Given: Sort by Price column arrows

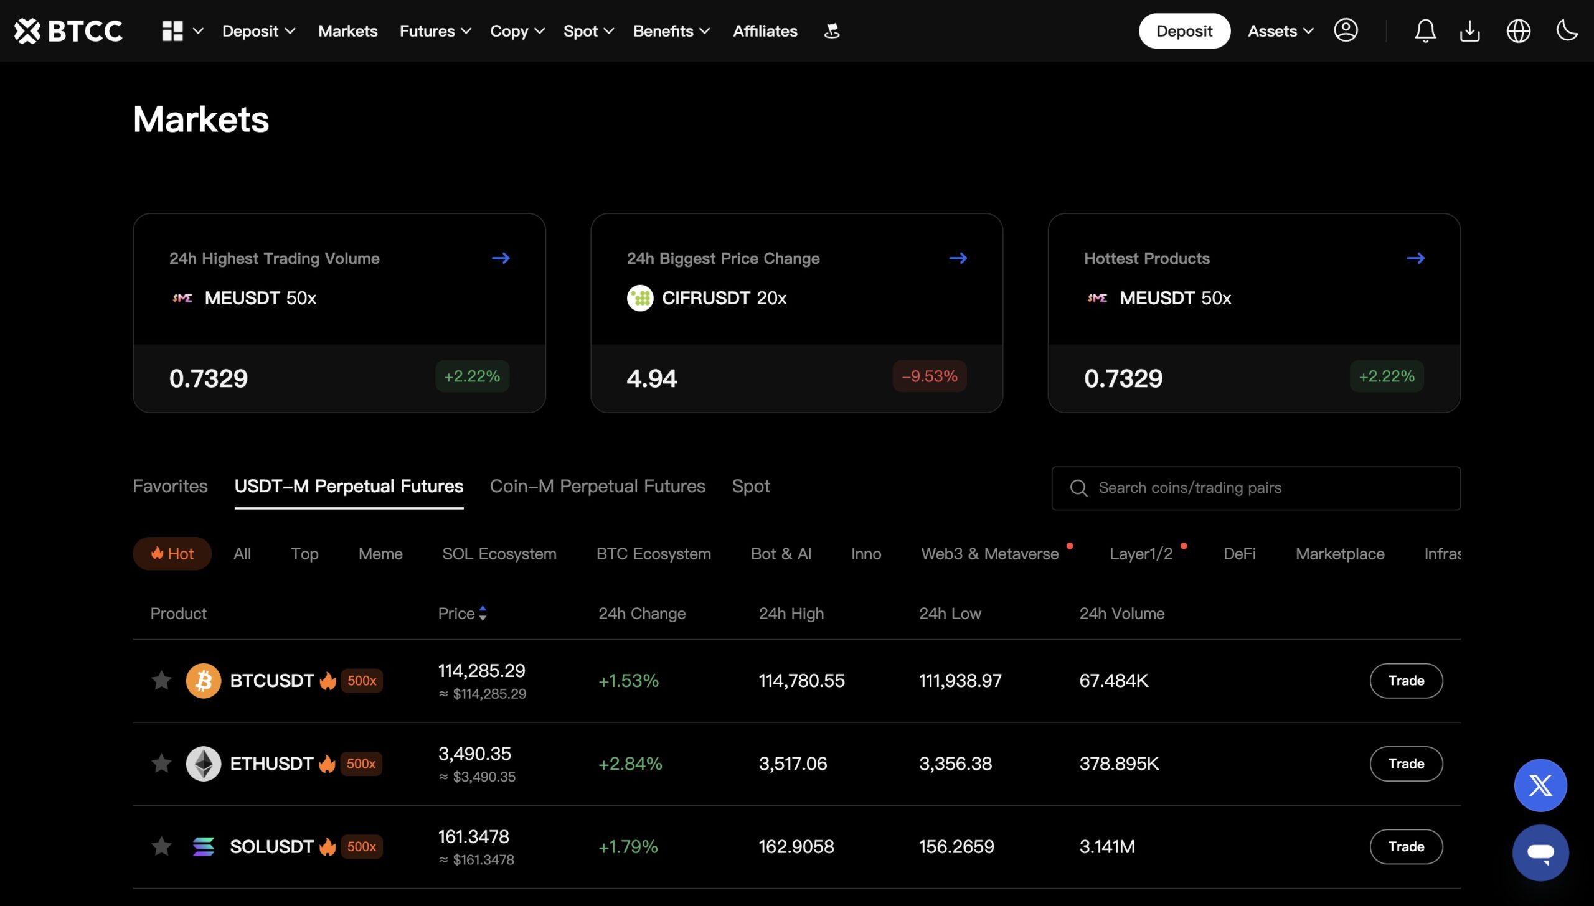Looking at the screenshot, I should click(x=483, y=614).
